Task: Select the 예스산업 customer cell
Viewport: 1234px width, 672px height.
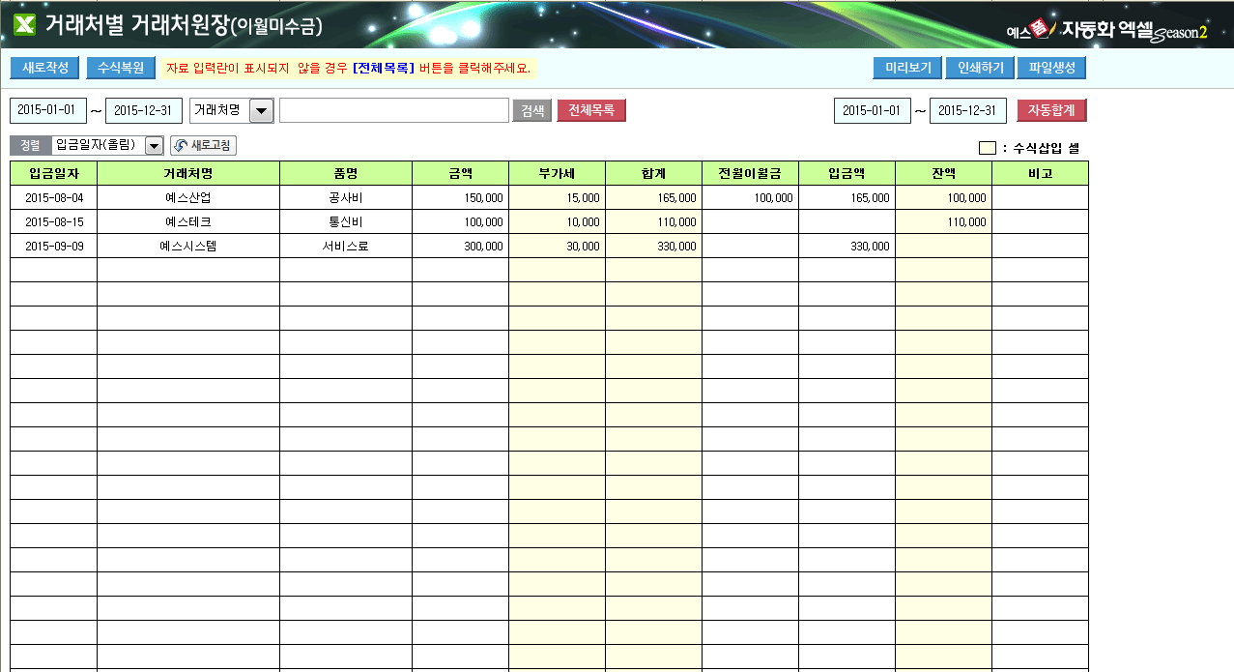Action: [x=188, y=197]
